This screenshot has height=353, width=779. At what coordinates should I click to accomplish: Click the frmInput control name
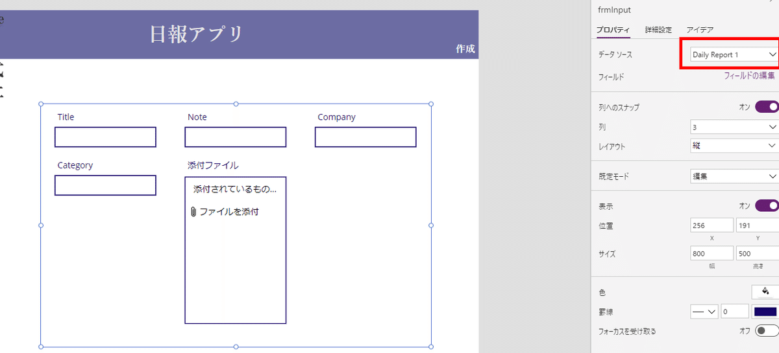click(614, 10)
